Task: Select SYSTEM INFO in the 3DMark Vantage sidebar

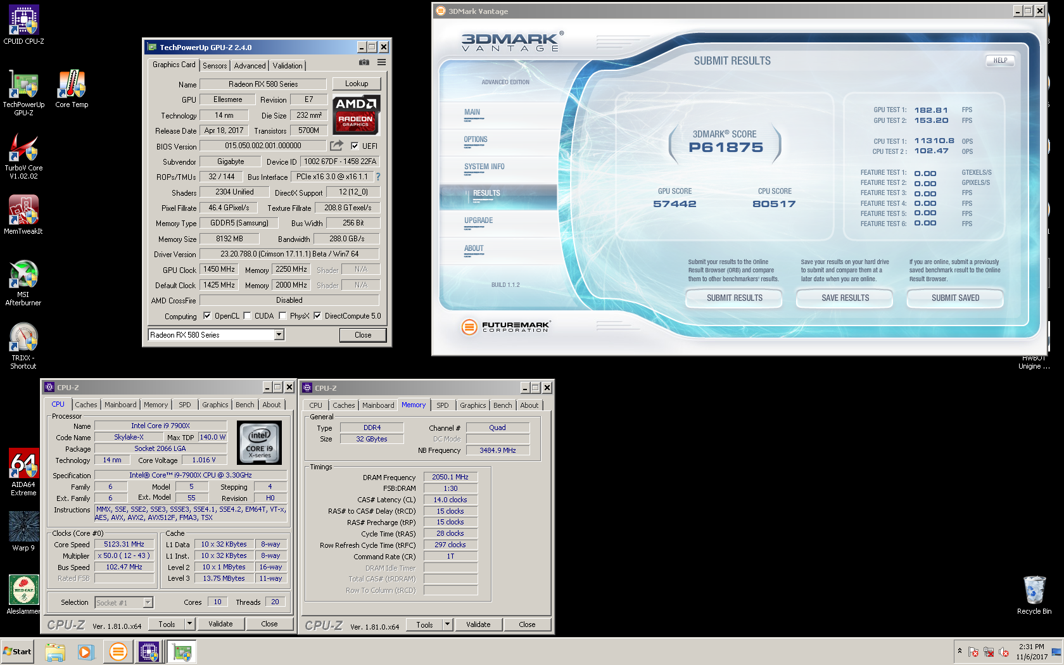Action: 484,167
